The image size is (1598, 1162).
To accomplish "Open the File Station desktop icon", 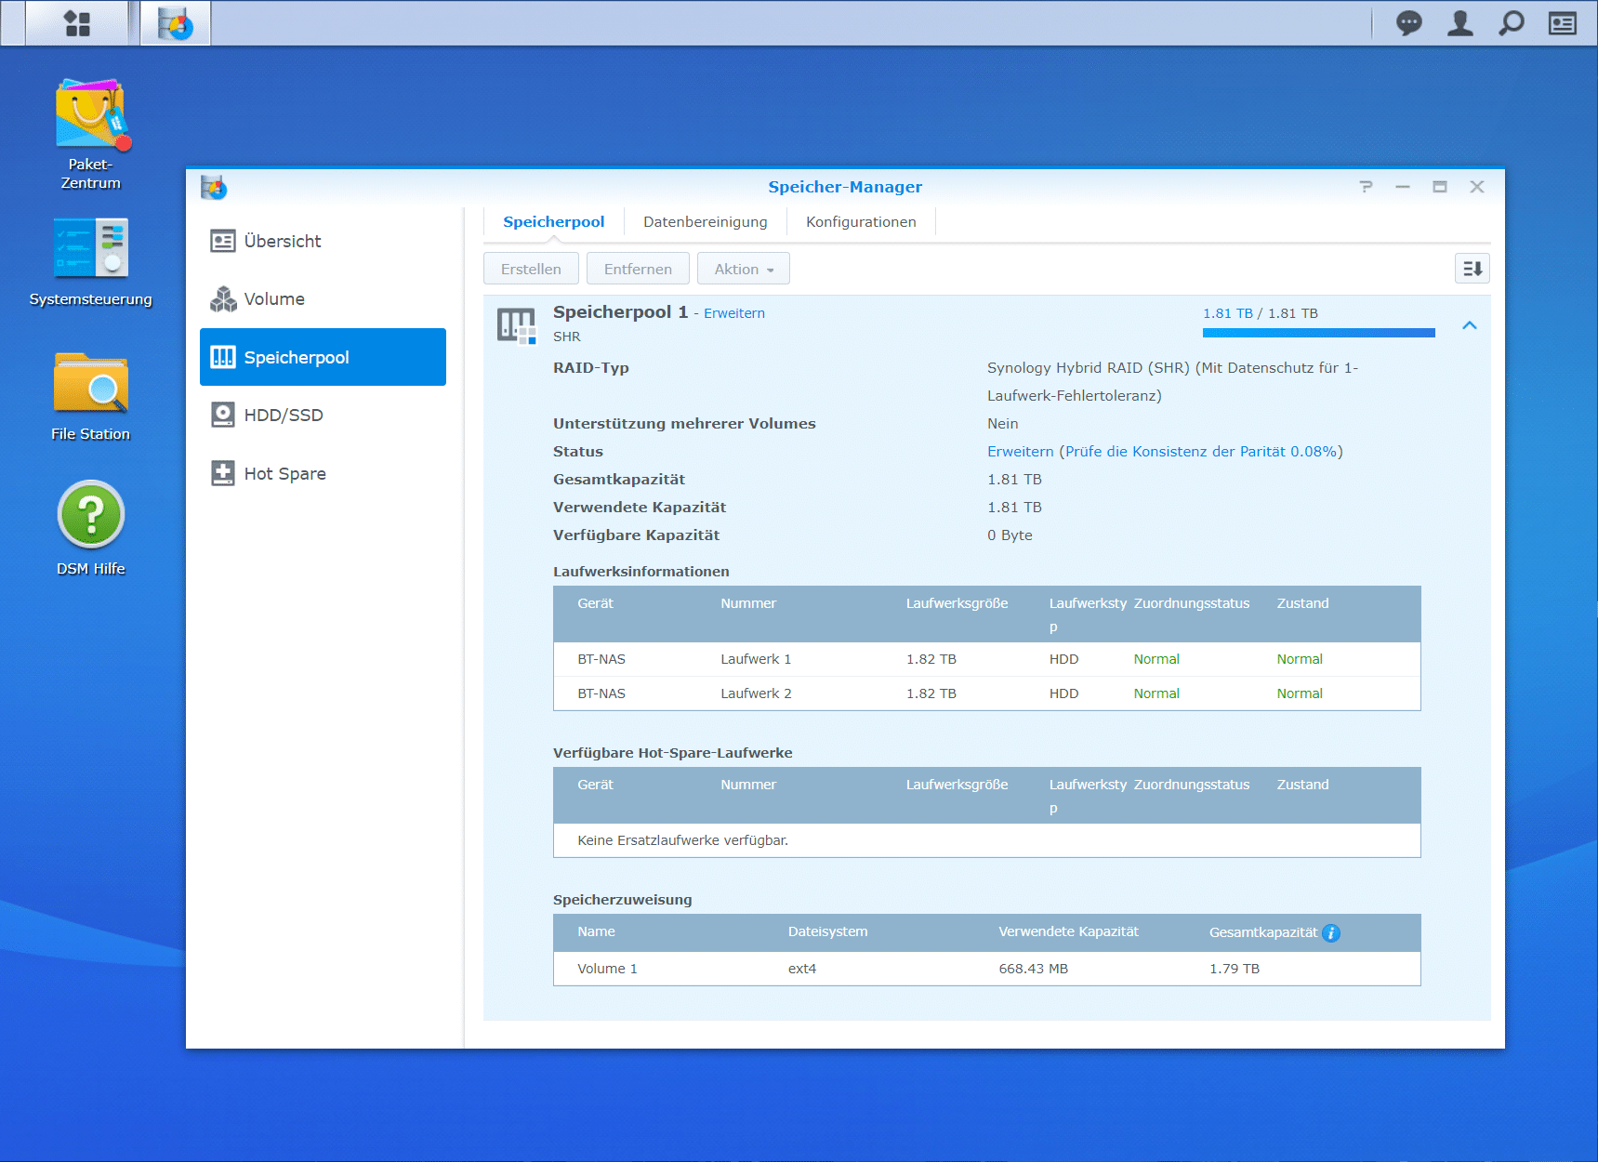I will 90,384.
